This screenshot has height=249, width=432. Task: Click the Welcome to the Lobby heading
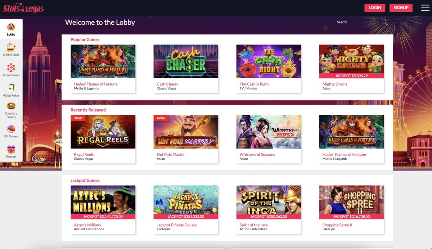point(100,22)
